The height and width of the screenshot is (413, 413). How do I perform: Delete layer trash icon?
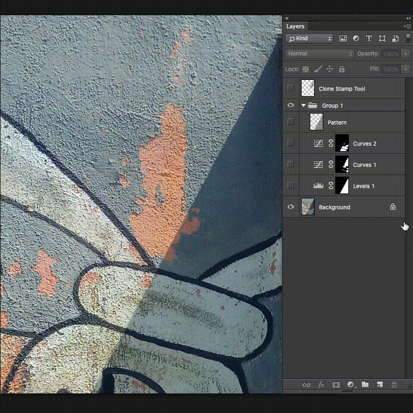point(394,385)
